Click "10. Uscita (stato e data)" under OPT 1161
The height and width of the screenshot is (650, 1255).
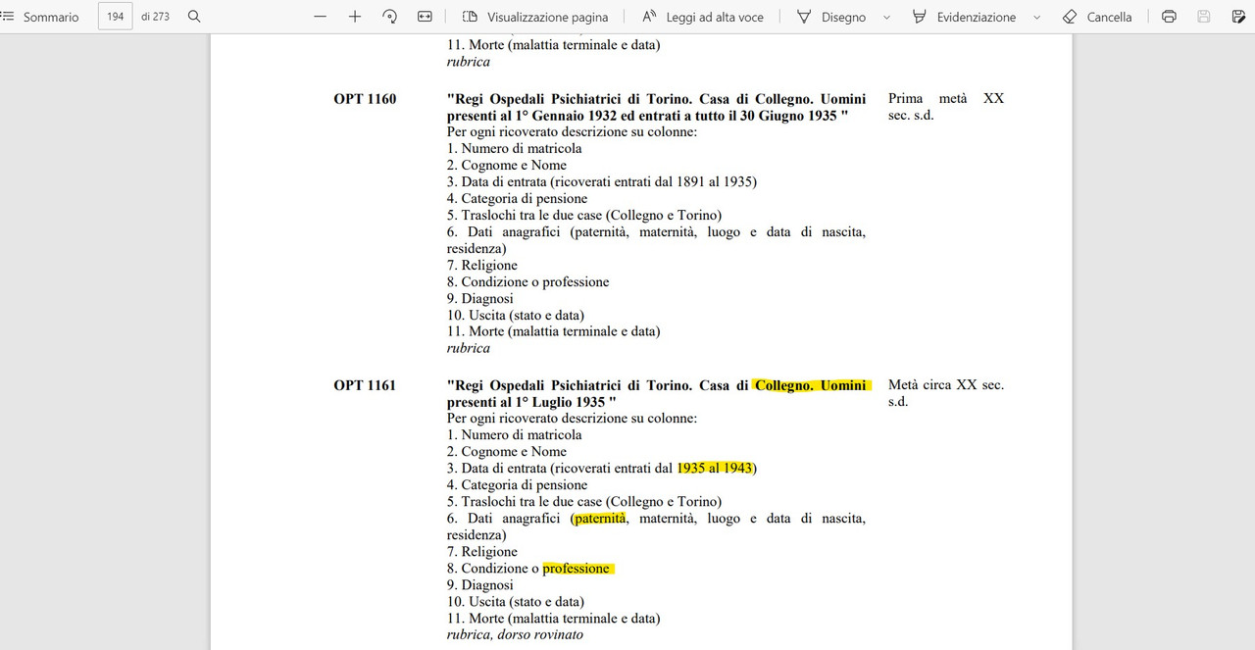(x=516, y=601)
